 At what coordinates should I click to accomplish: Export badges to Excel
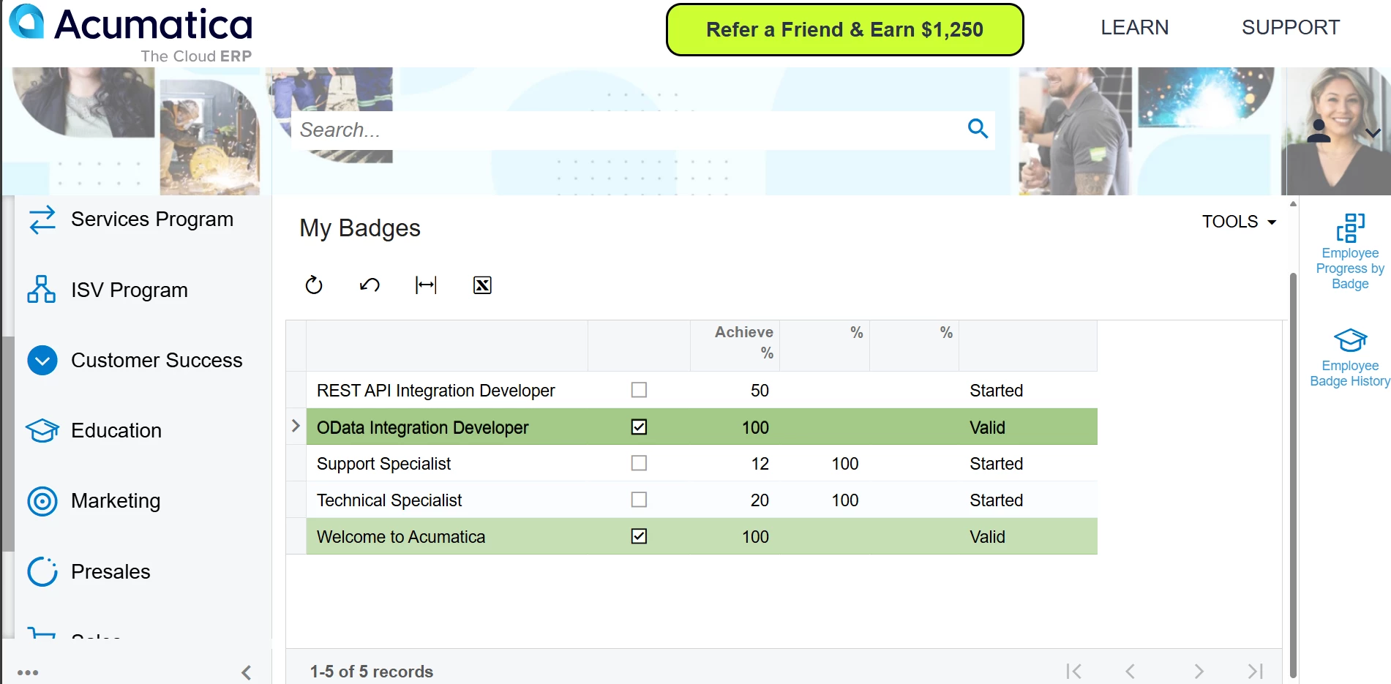pos(482,285)
